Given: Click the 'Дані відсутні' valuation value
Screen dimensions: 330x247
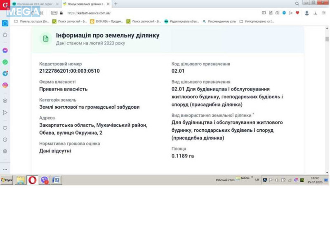Looking at the screenshot, I should tap(55, 151).
